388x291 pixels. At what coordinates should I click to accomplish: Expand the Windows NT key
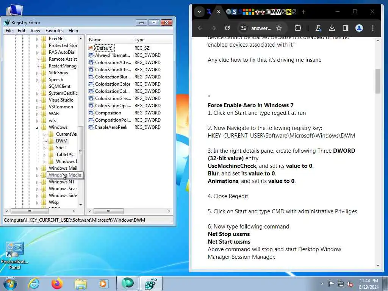click(x=38, y=182)
